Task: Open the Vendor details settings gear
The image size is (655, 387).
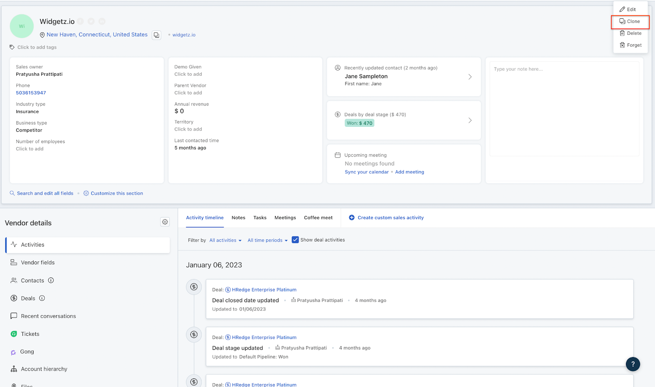Action: [165, 222]
